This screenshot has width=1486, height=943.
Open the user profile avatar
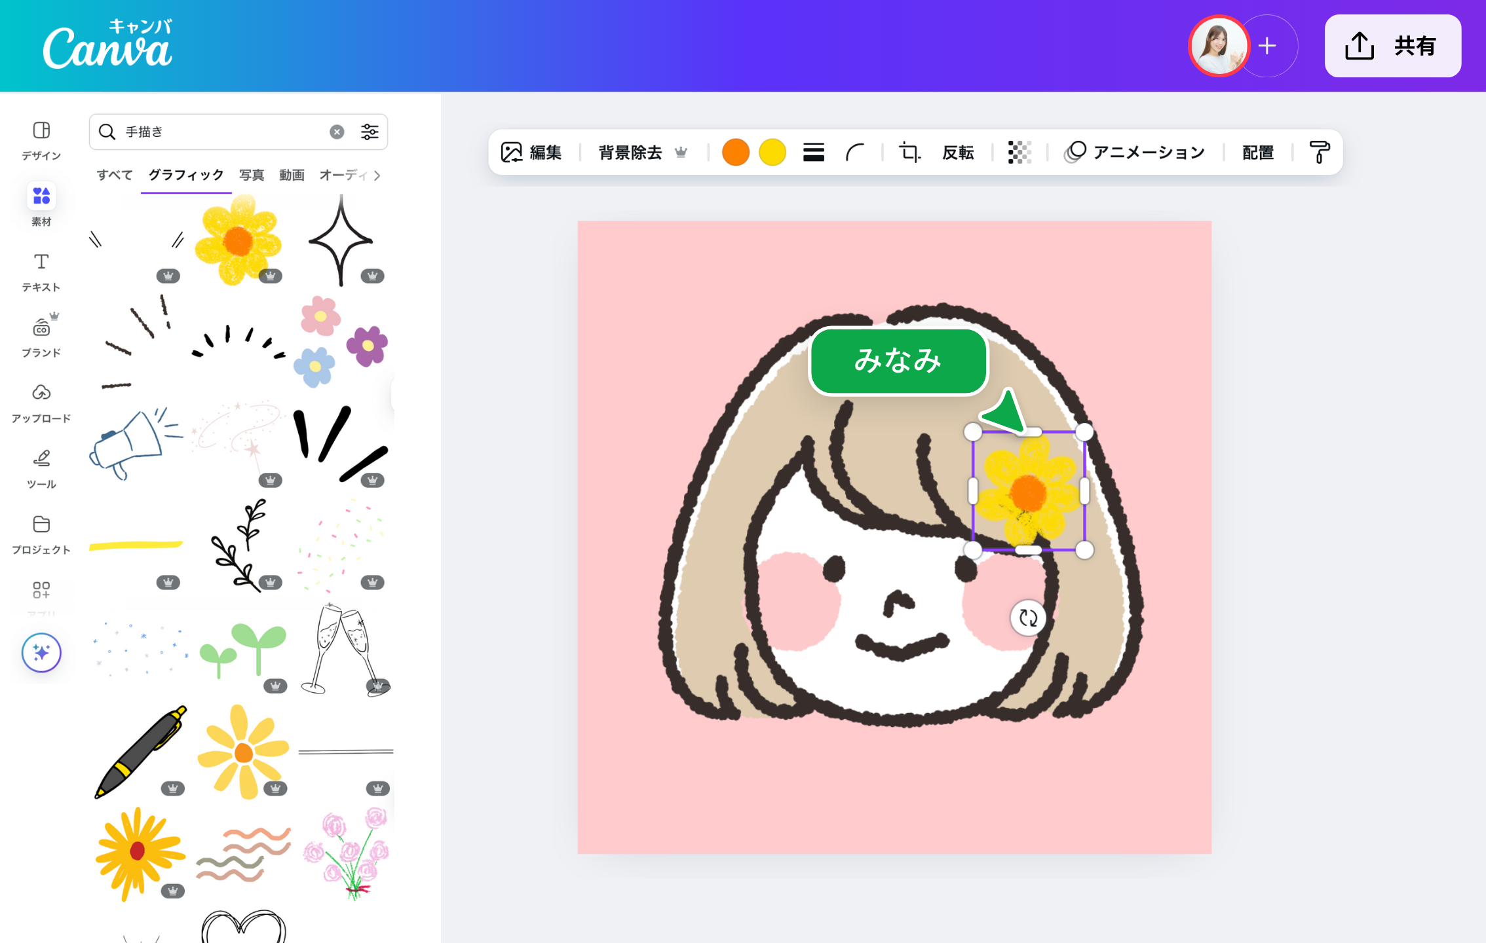tap(1219, 46)
